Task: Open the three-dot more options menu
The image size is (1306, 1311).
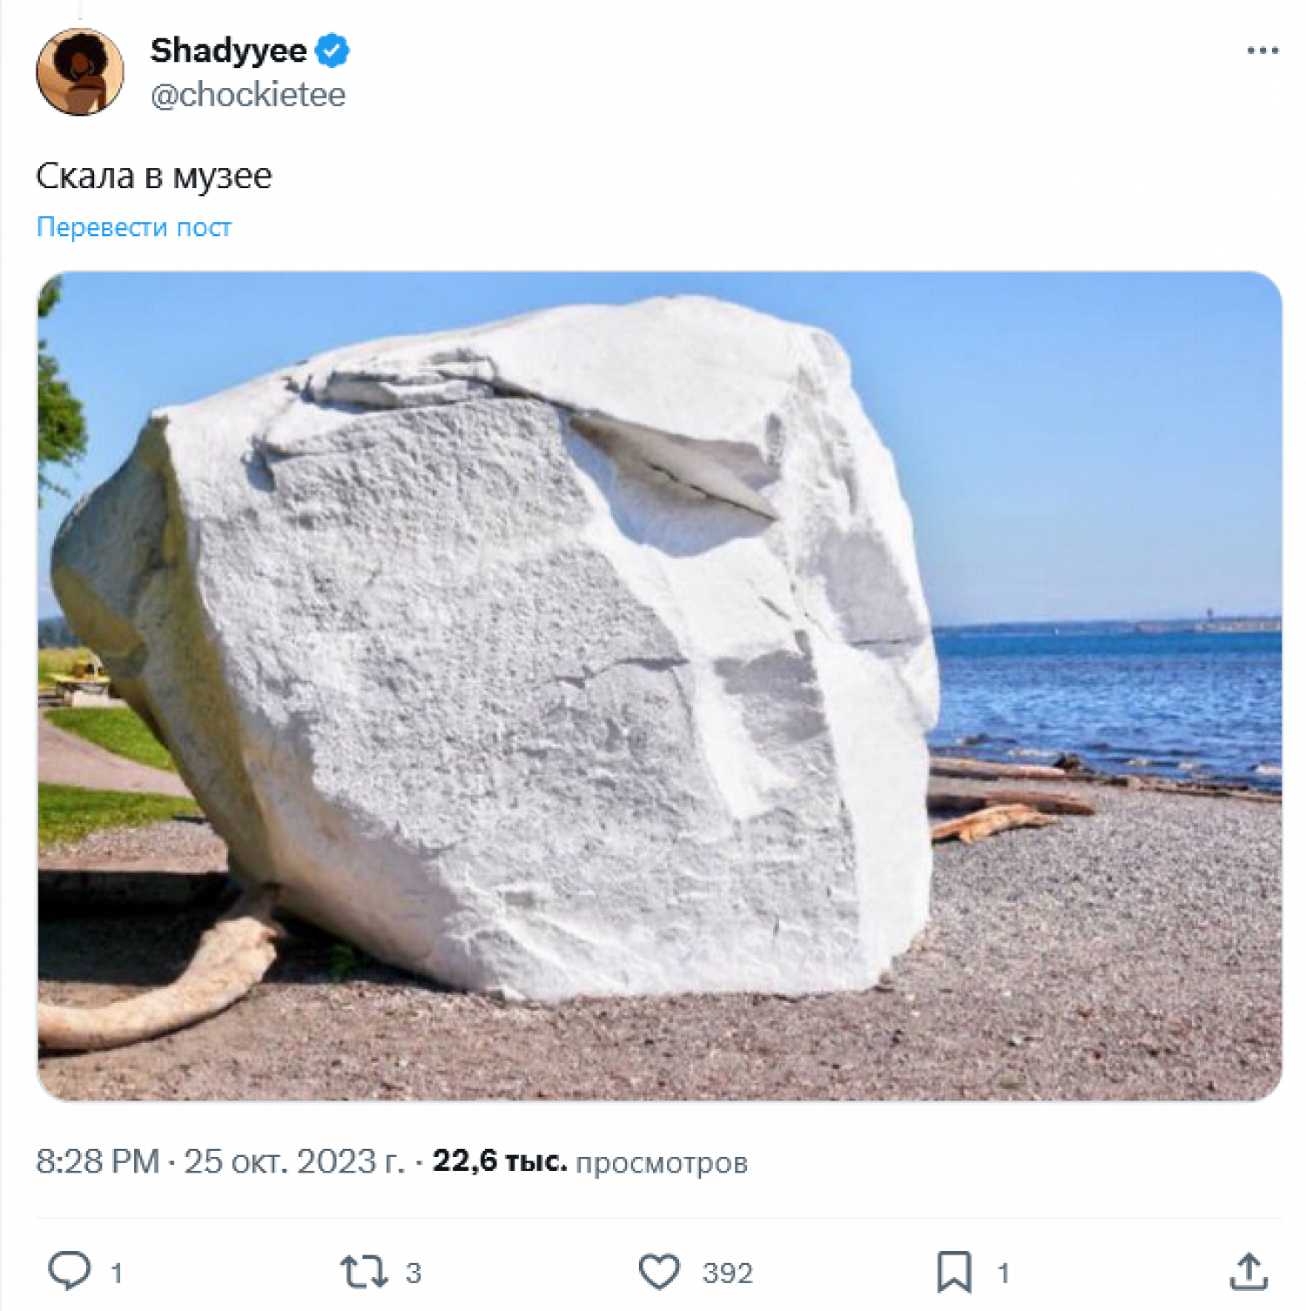Action: pos(1262,50)
